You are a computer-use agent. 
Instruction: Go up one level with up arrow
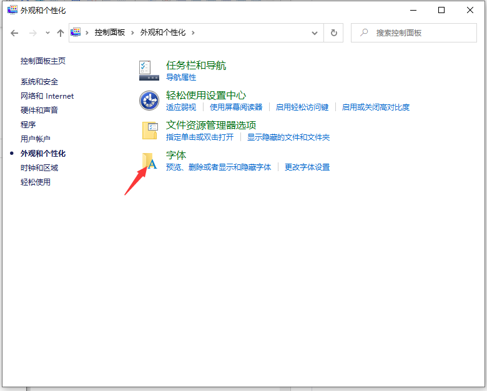tap(61, 33)
